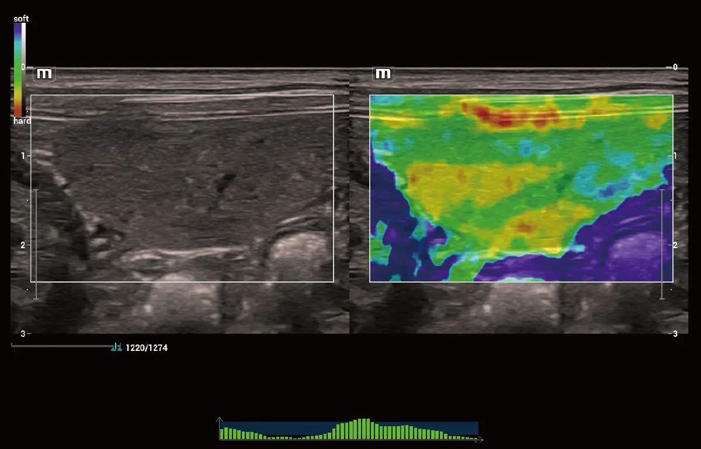Screen dimensions: 701x449
Task: Click the 1220/1274 frame counter
Action: [x=147, y=348]
